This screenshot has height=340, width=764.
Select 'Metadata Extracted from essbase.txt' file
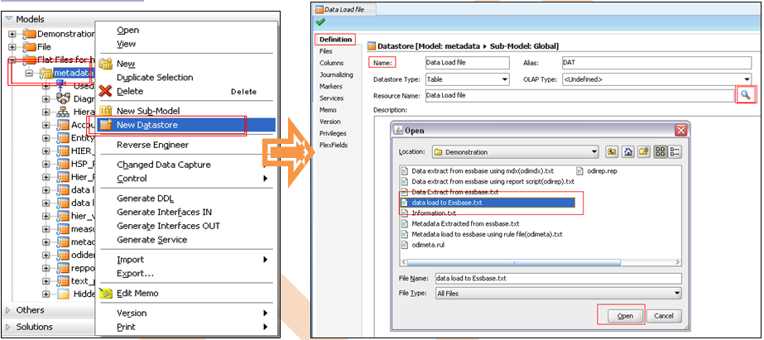tap(460, 223)
